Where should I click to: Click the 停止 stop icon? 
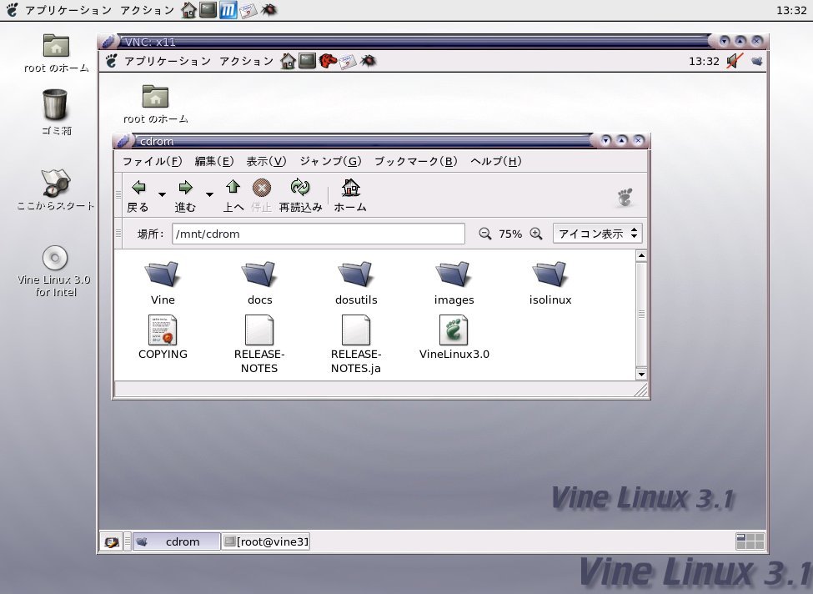point(261,187)
